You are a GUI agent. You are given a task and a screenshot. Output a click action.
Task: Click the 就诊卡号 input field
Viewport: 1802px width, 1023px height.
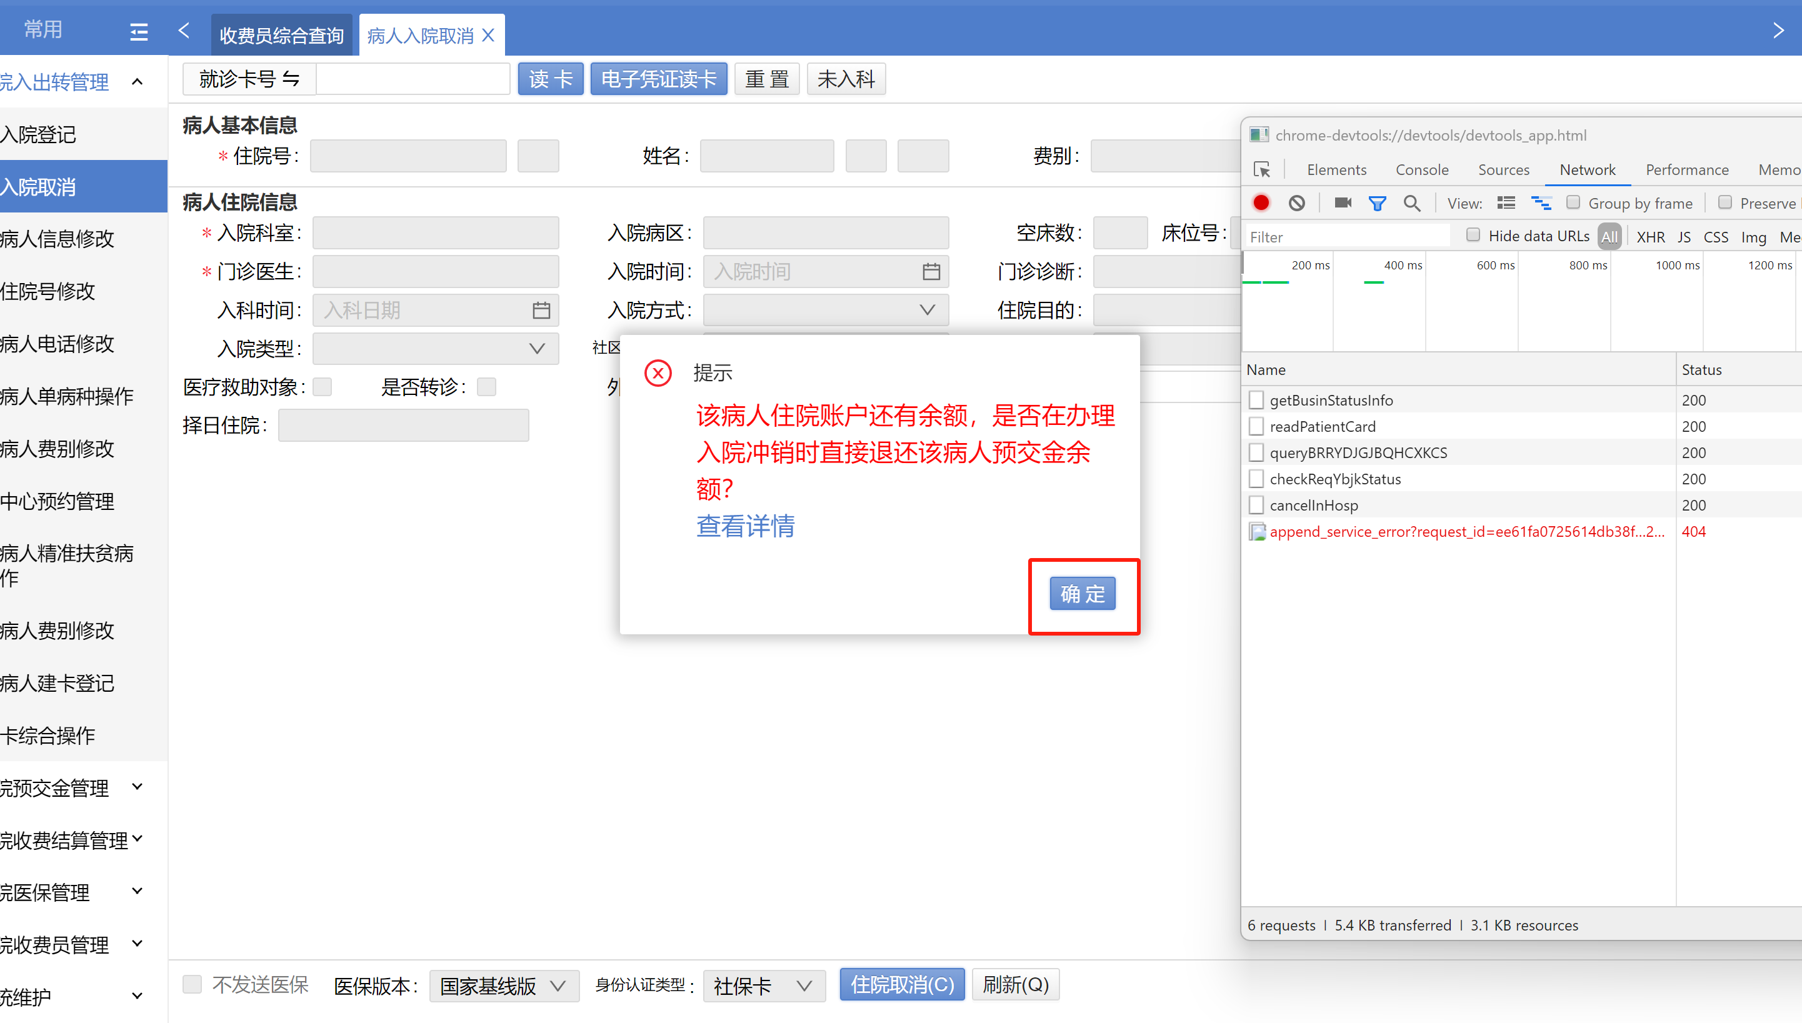pyautogui.click(x=413, y=79)
